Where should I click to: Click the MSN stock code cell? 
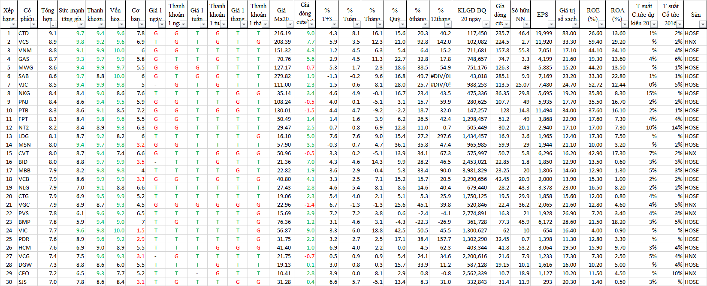pyautogui.click(x=28, y=145)
